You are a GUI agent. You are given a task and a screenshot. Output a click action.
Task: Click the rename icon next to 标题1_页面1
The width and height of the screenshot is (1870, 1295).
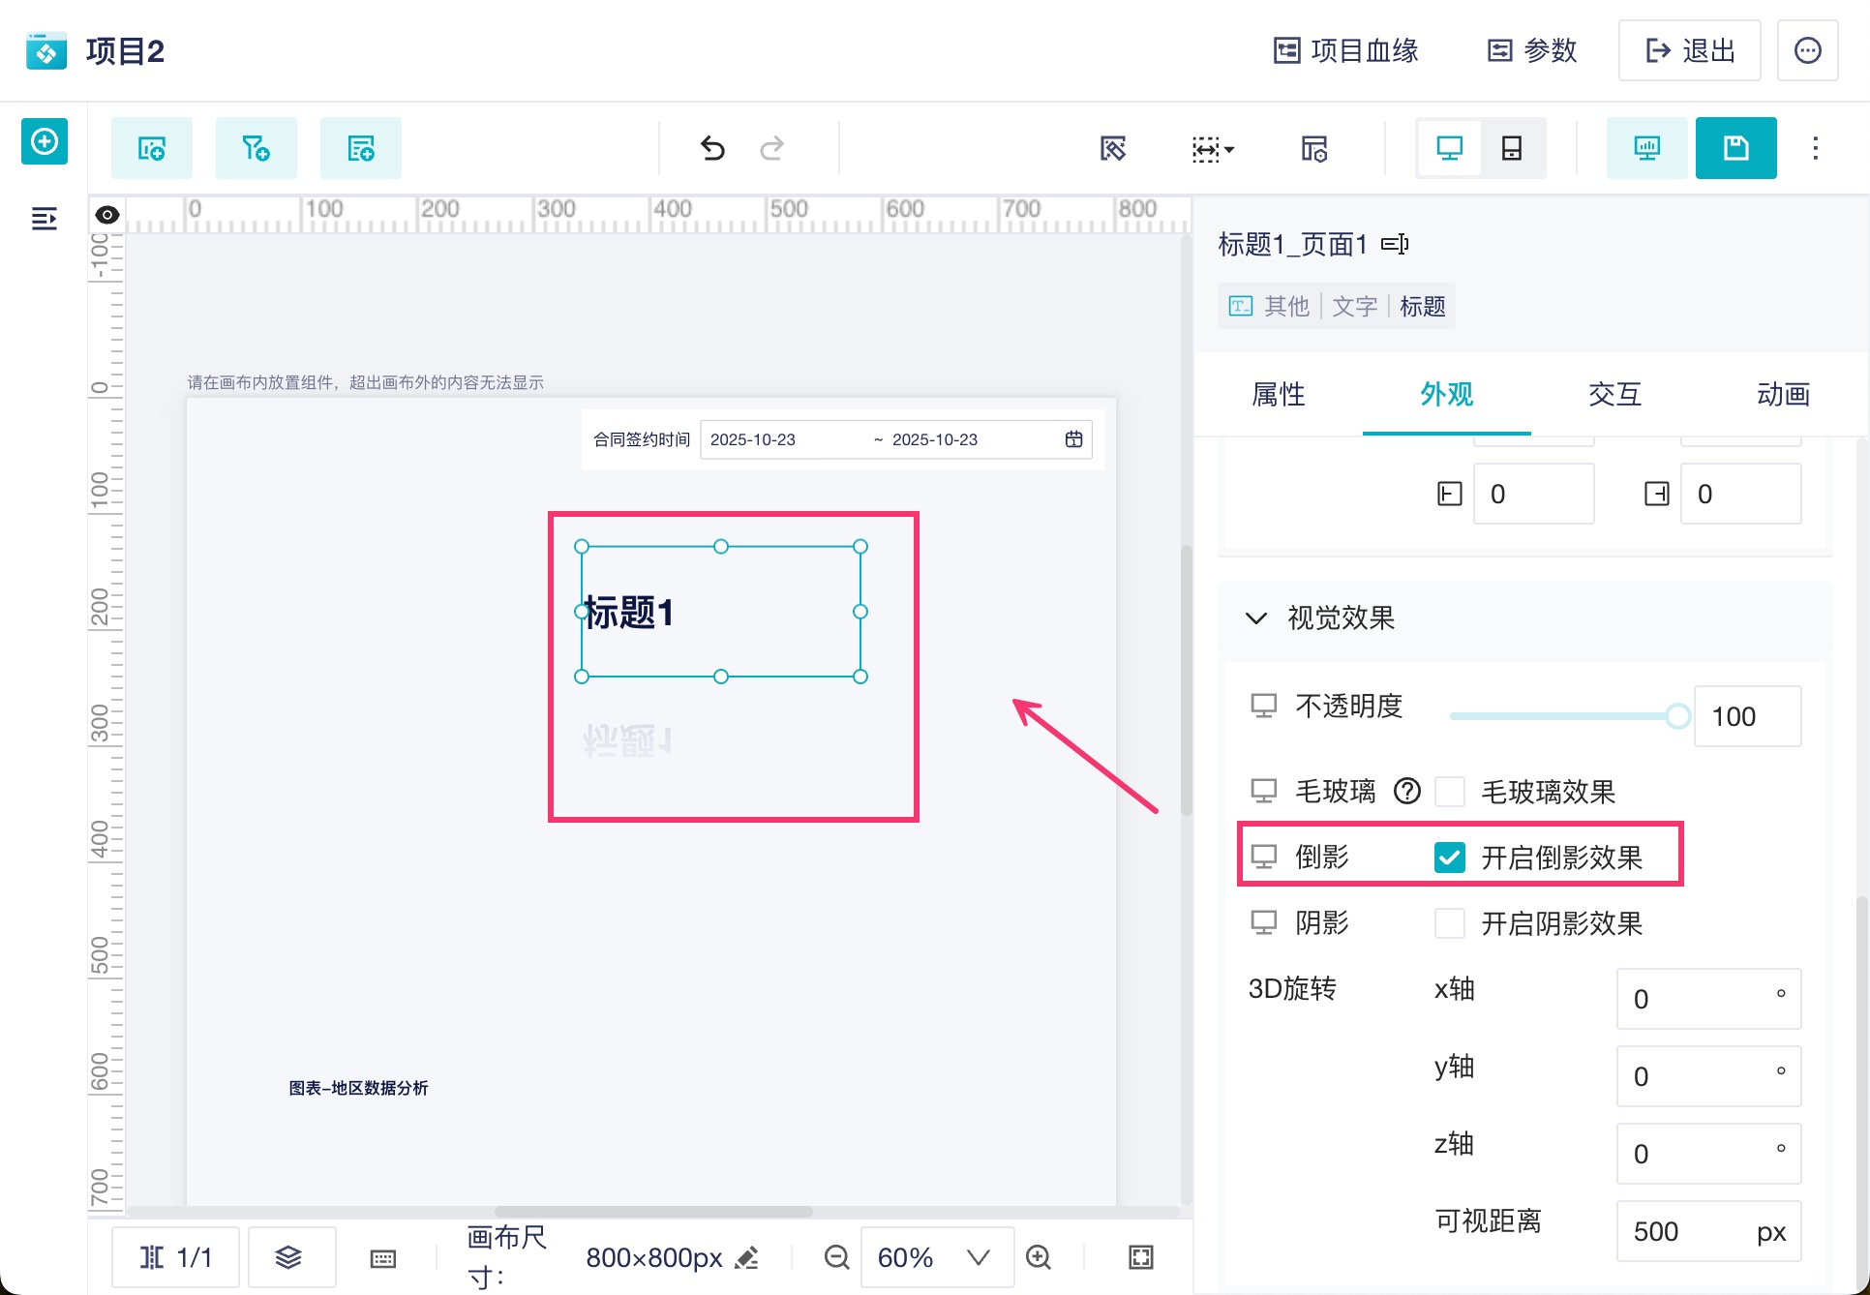[x=1395, y=244]
